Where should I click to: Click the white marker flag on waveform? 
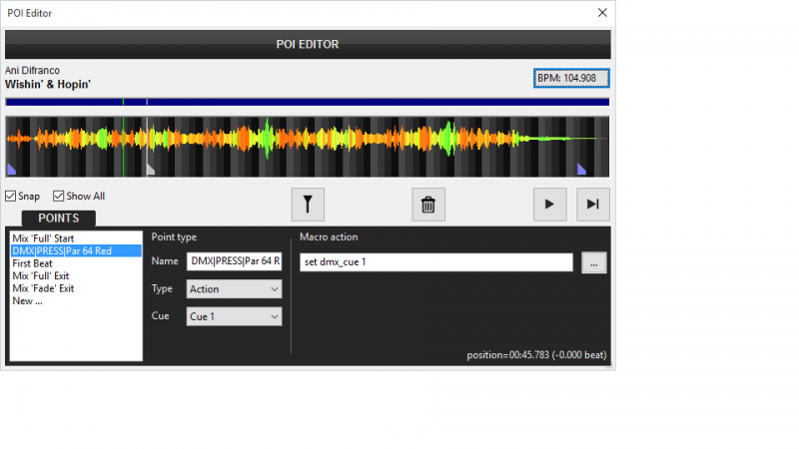pos(151,170)
